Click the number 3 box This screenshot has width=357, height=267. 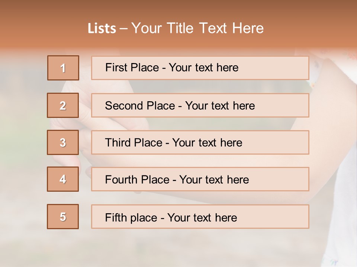pyautogui.click(x=63, y=142)
